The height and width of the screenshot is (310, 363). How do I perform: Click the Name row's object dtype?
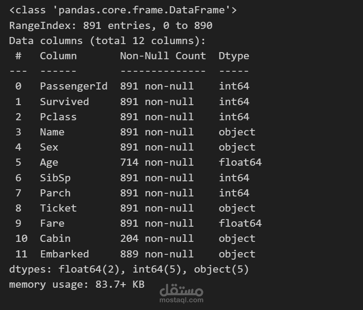(237, 132)
